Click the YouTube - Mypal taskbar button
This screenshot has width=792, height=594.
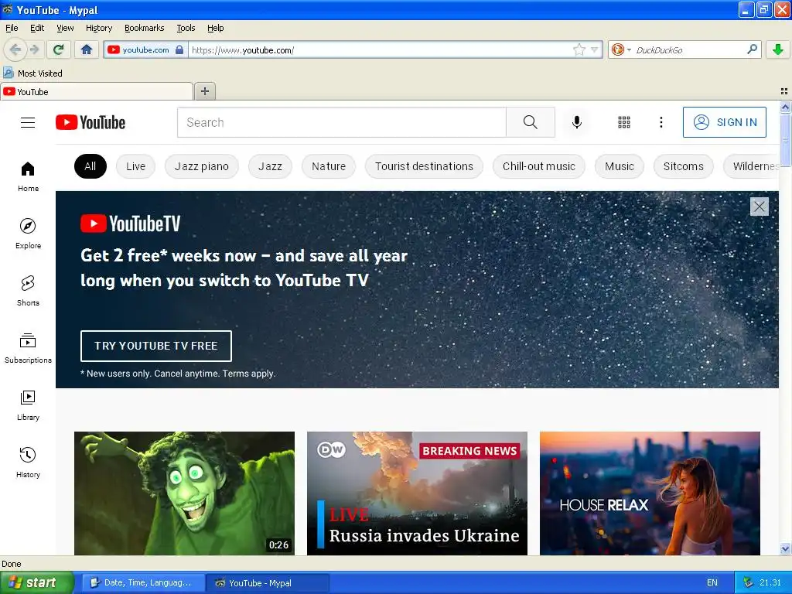(268, 583)
